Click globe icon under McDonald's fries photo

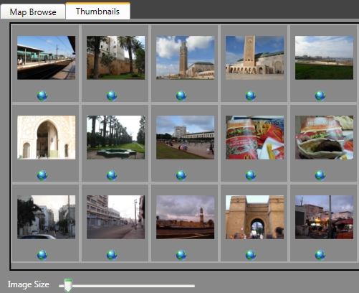point(251,175)
